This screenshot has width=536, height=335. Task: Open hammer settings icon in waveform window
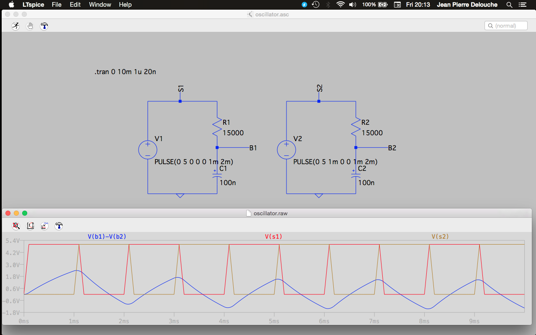point(59,226)
